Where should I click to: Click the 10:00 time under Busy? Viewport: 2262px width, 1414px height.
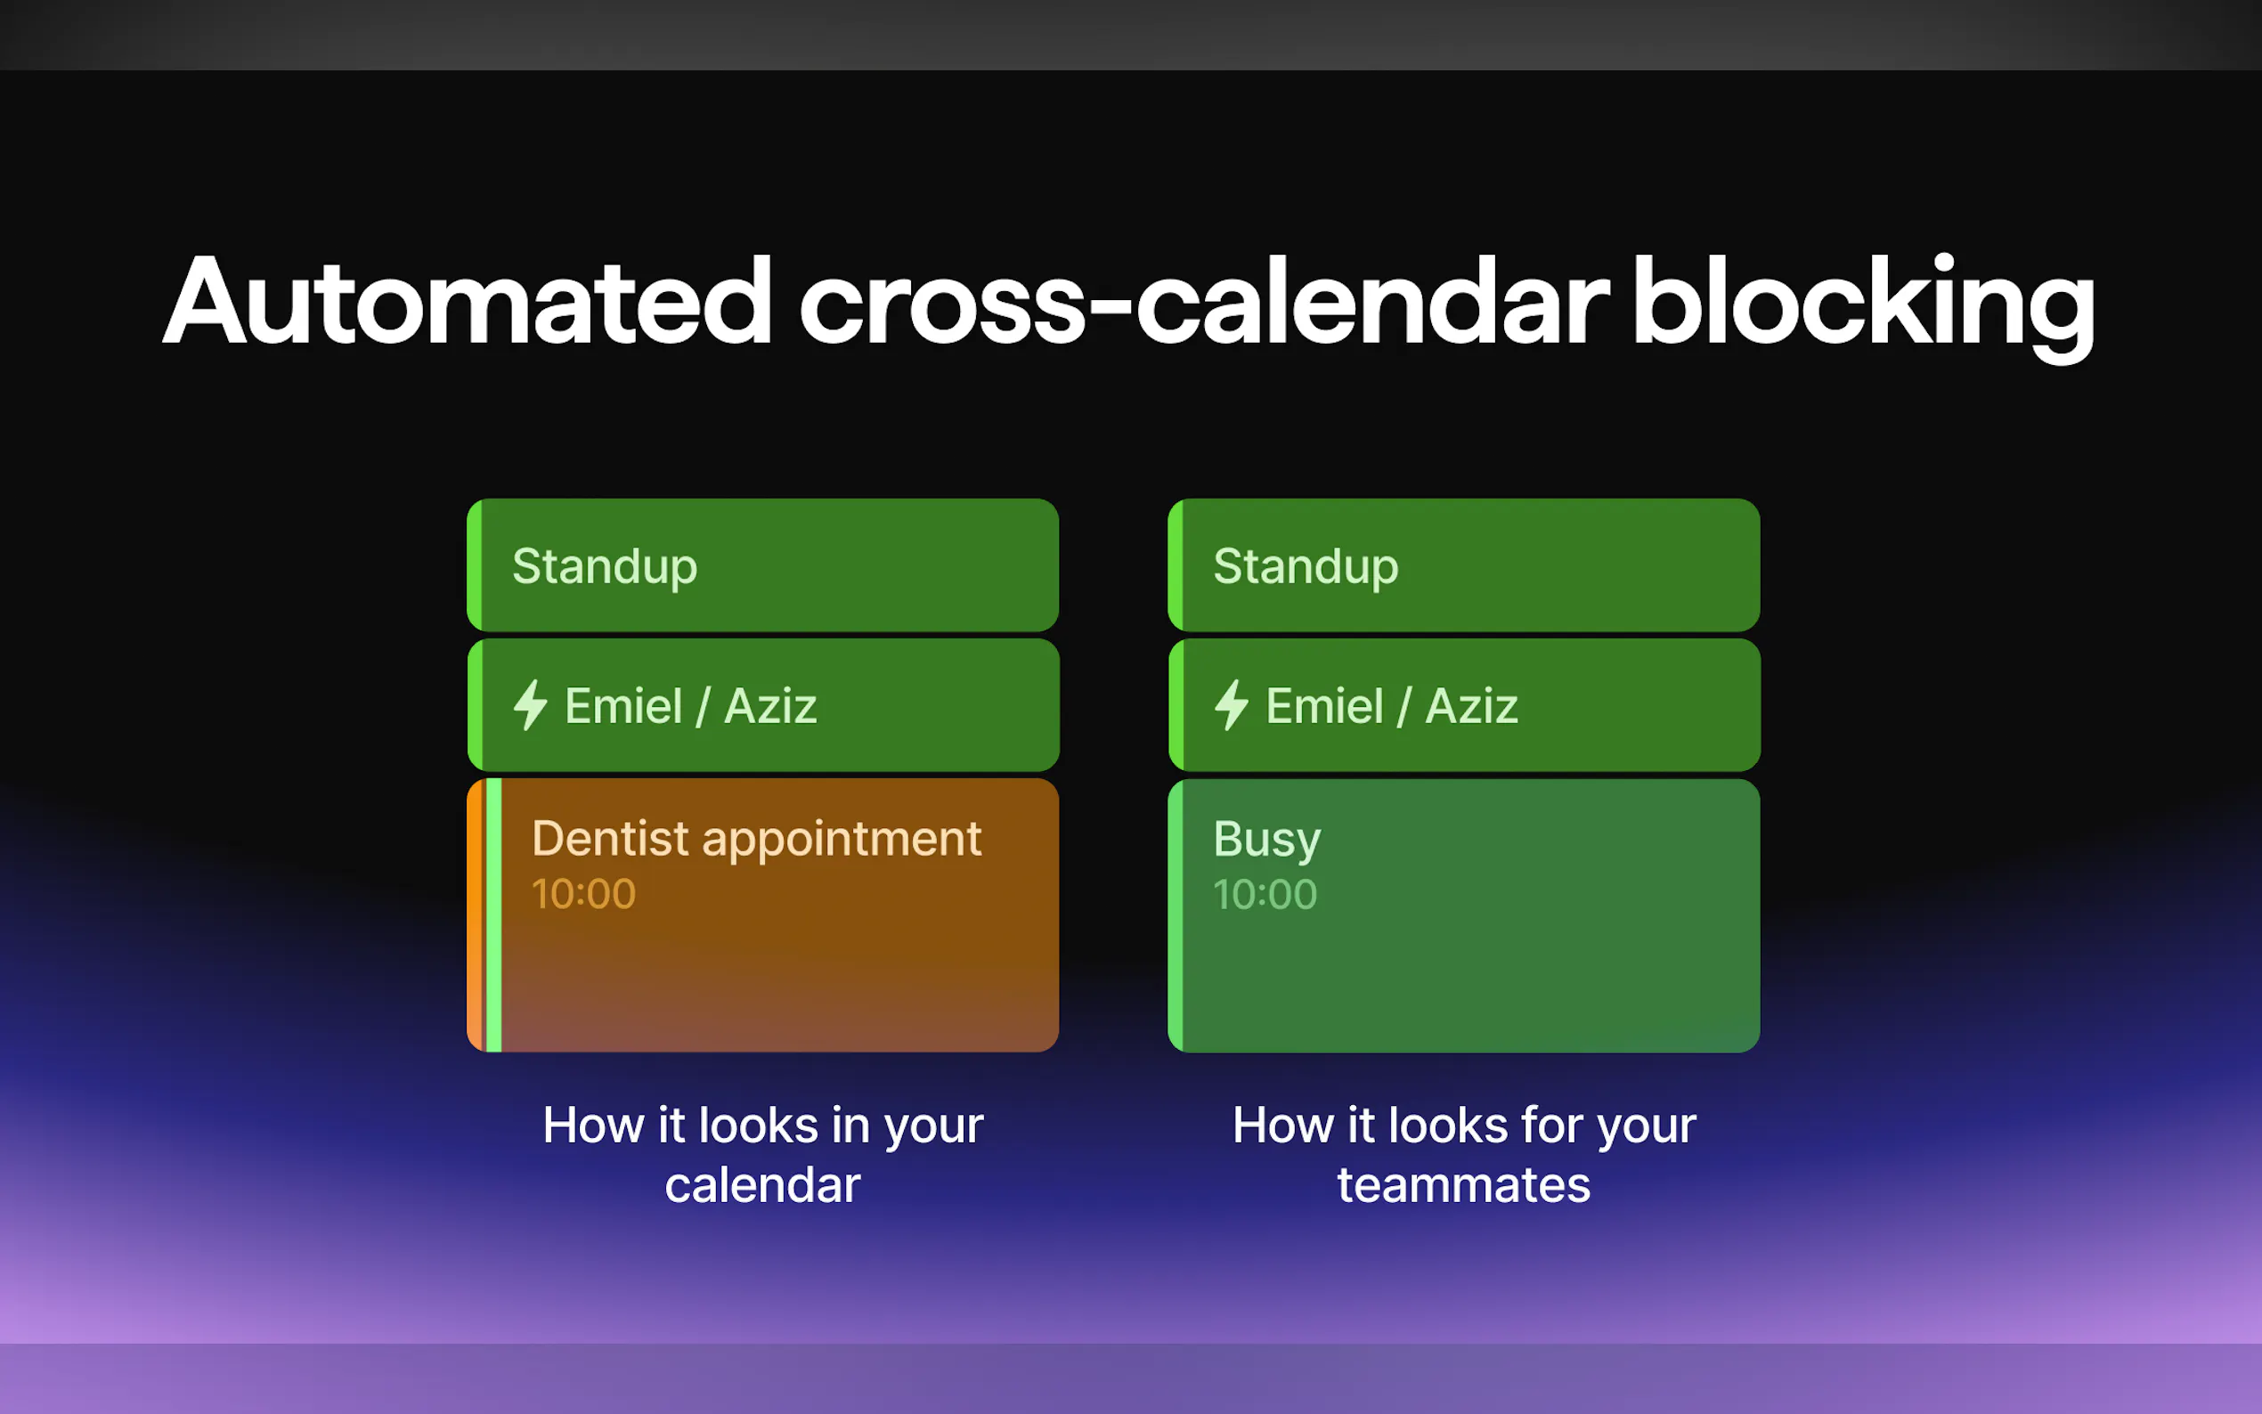[1265, 895]
